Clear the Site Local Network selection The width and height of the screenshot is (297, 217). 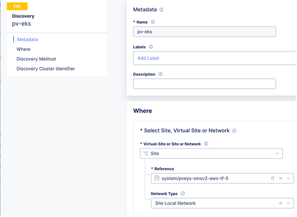280,203
